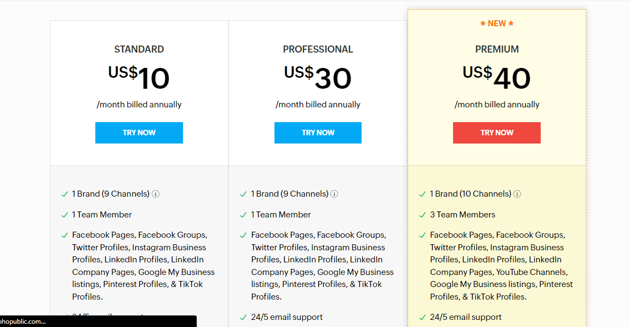Click the US$10 Standard price
The image size is (630, 327).
pyautogui.click(x=139, y=77)
